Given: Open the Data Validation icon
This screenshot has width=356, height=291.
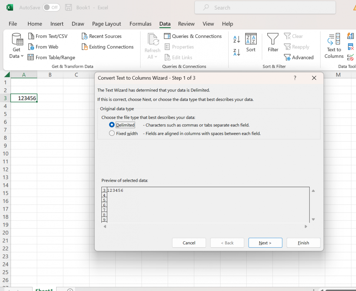Looking at the screenshot, I should (x=350, y=57).
